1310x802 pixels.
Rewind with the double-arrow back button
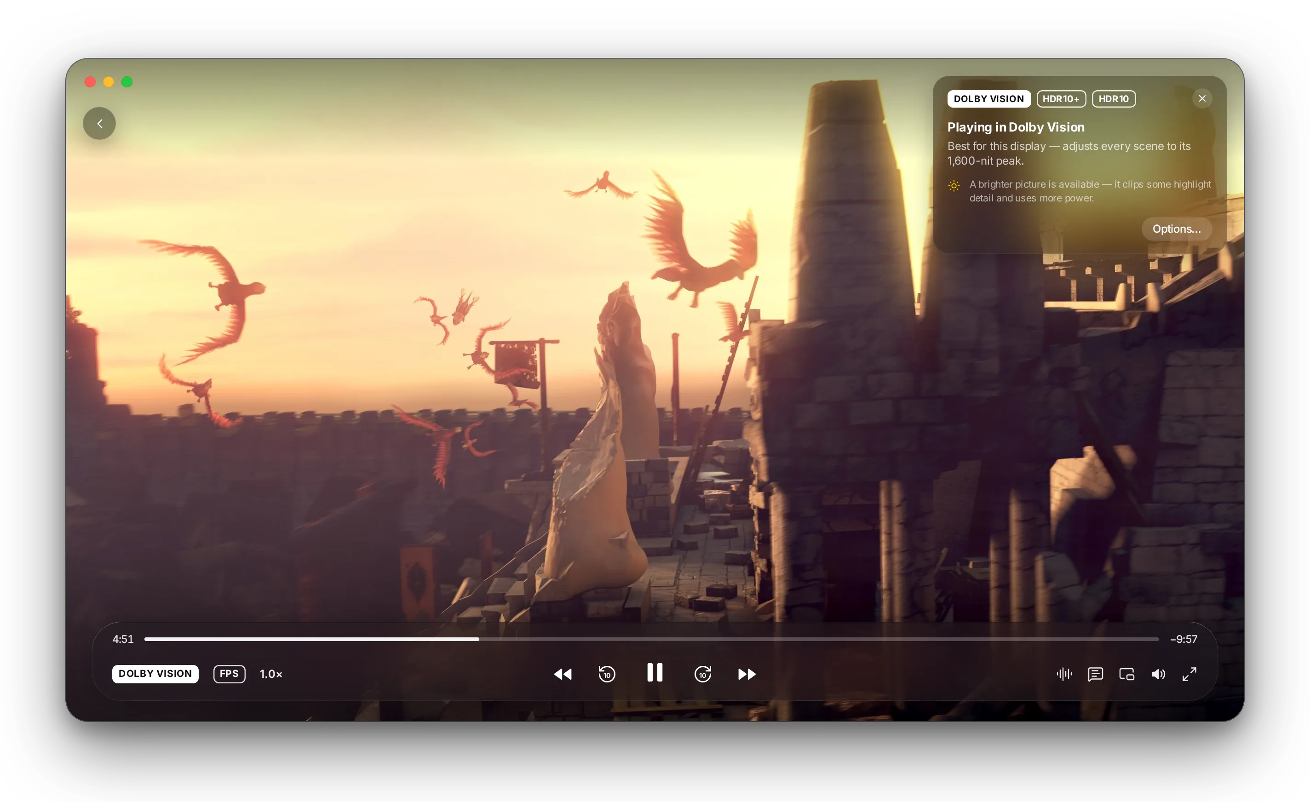563,674
